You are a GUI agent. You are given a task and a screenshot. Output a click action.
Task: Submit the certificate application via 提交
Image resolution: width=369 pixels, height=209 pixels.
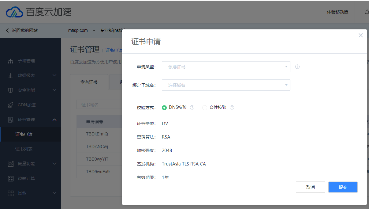(x=343, y=187)
